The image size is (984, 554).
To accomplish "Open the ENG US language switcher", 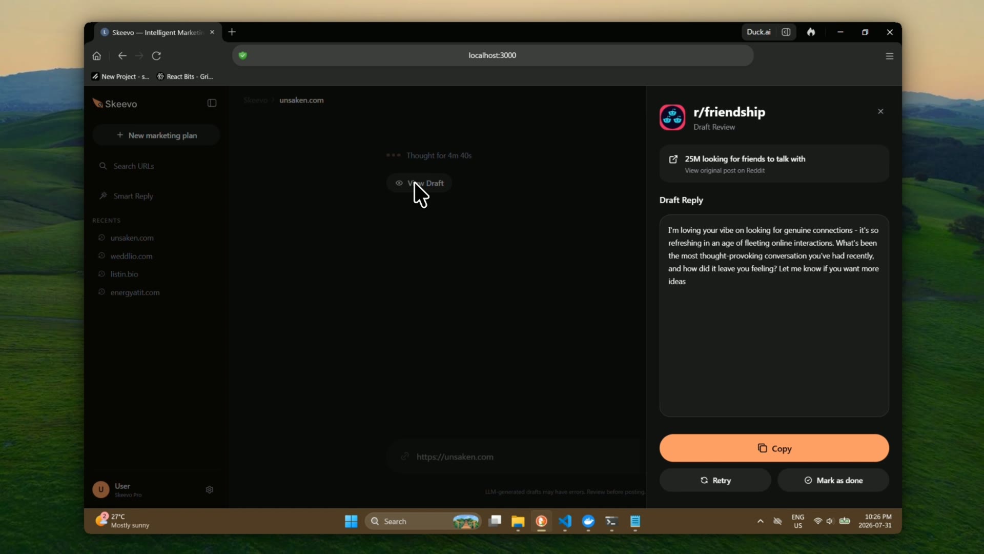I will click(x=798, y=521).
